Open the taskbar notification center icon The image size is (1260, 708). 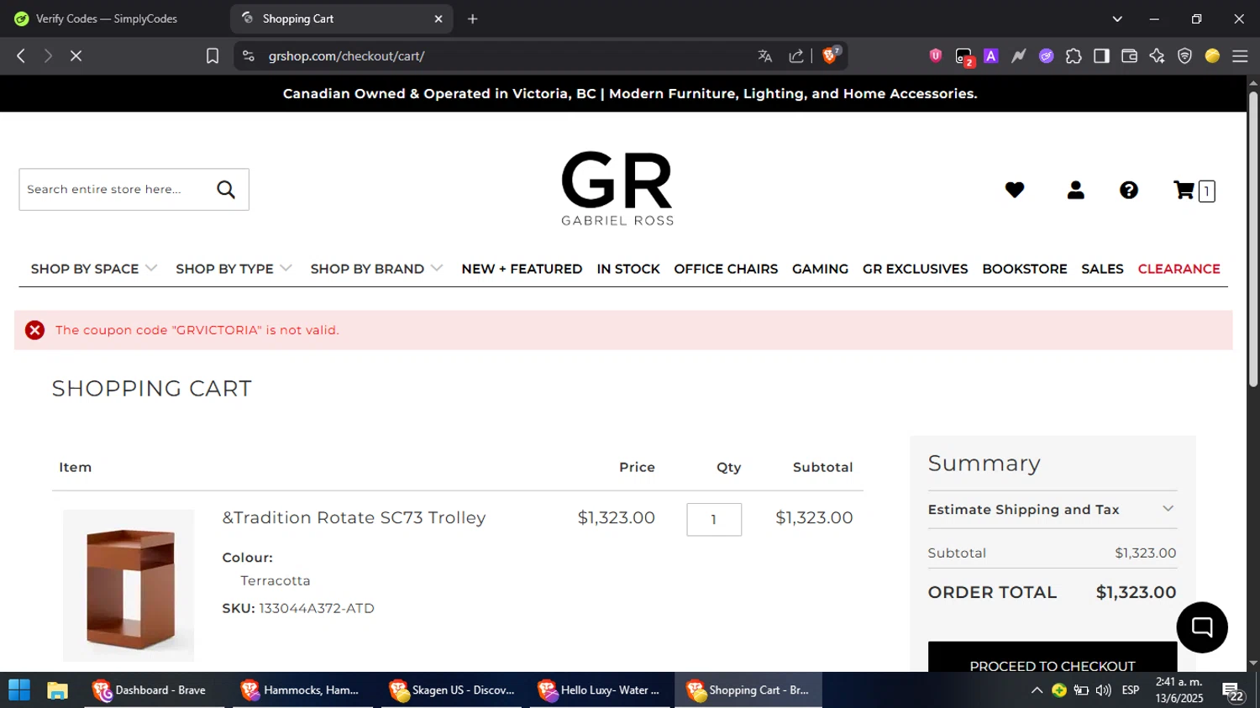click(1233, 690)
